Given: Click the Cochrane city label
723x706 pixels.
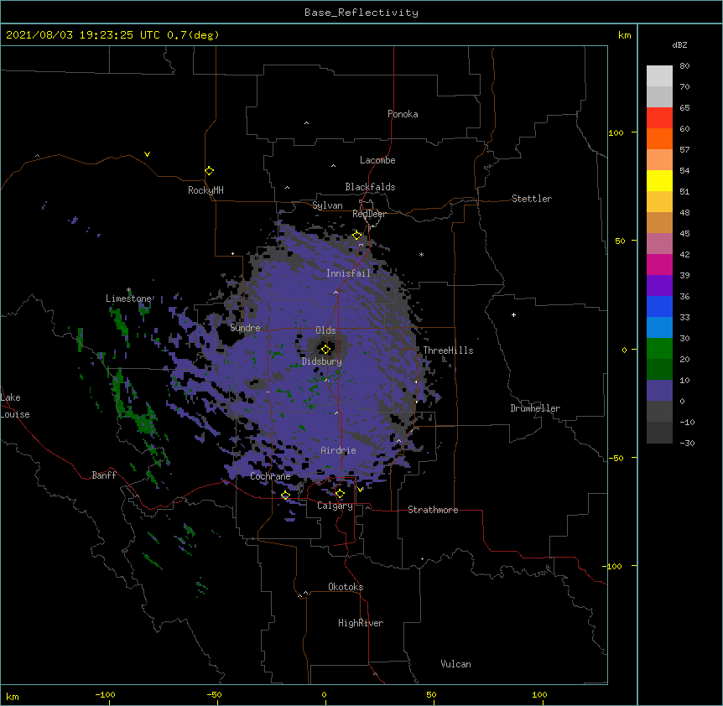Looking at the screenshot, I should point(270,476).
